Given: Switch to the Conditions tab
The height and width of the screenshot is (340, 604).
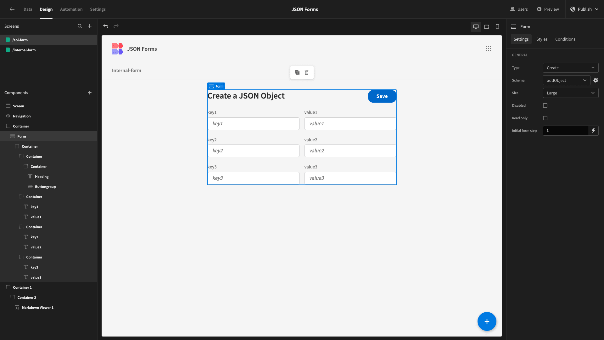Looking at the screenshot, I should pyautogui.click(x=565, y=39).
